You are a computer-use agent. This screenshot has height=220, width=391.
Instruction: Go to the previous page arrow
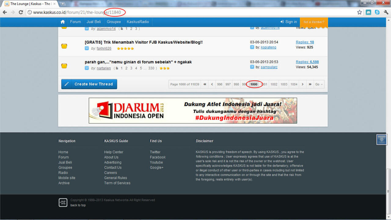pyautogui.click(x=212, y=84)
